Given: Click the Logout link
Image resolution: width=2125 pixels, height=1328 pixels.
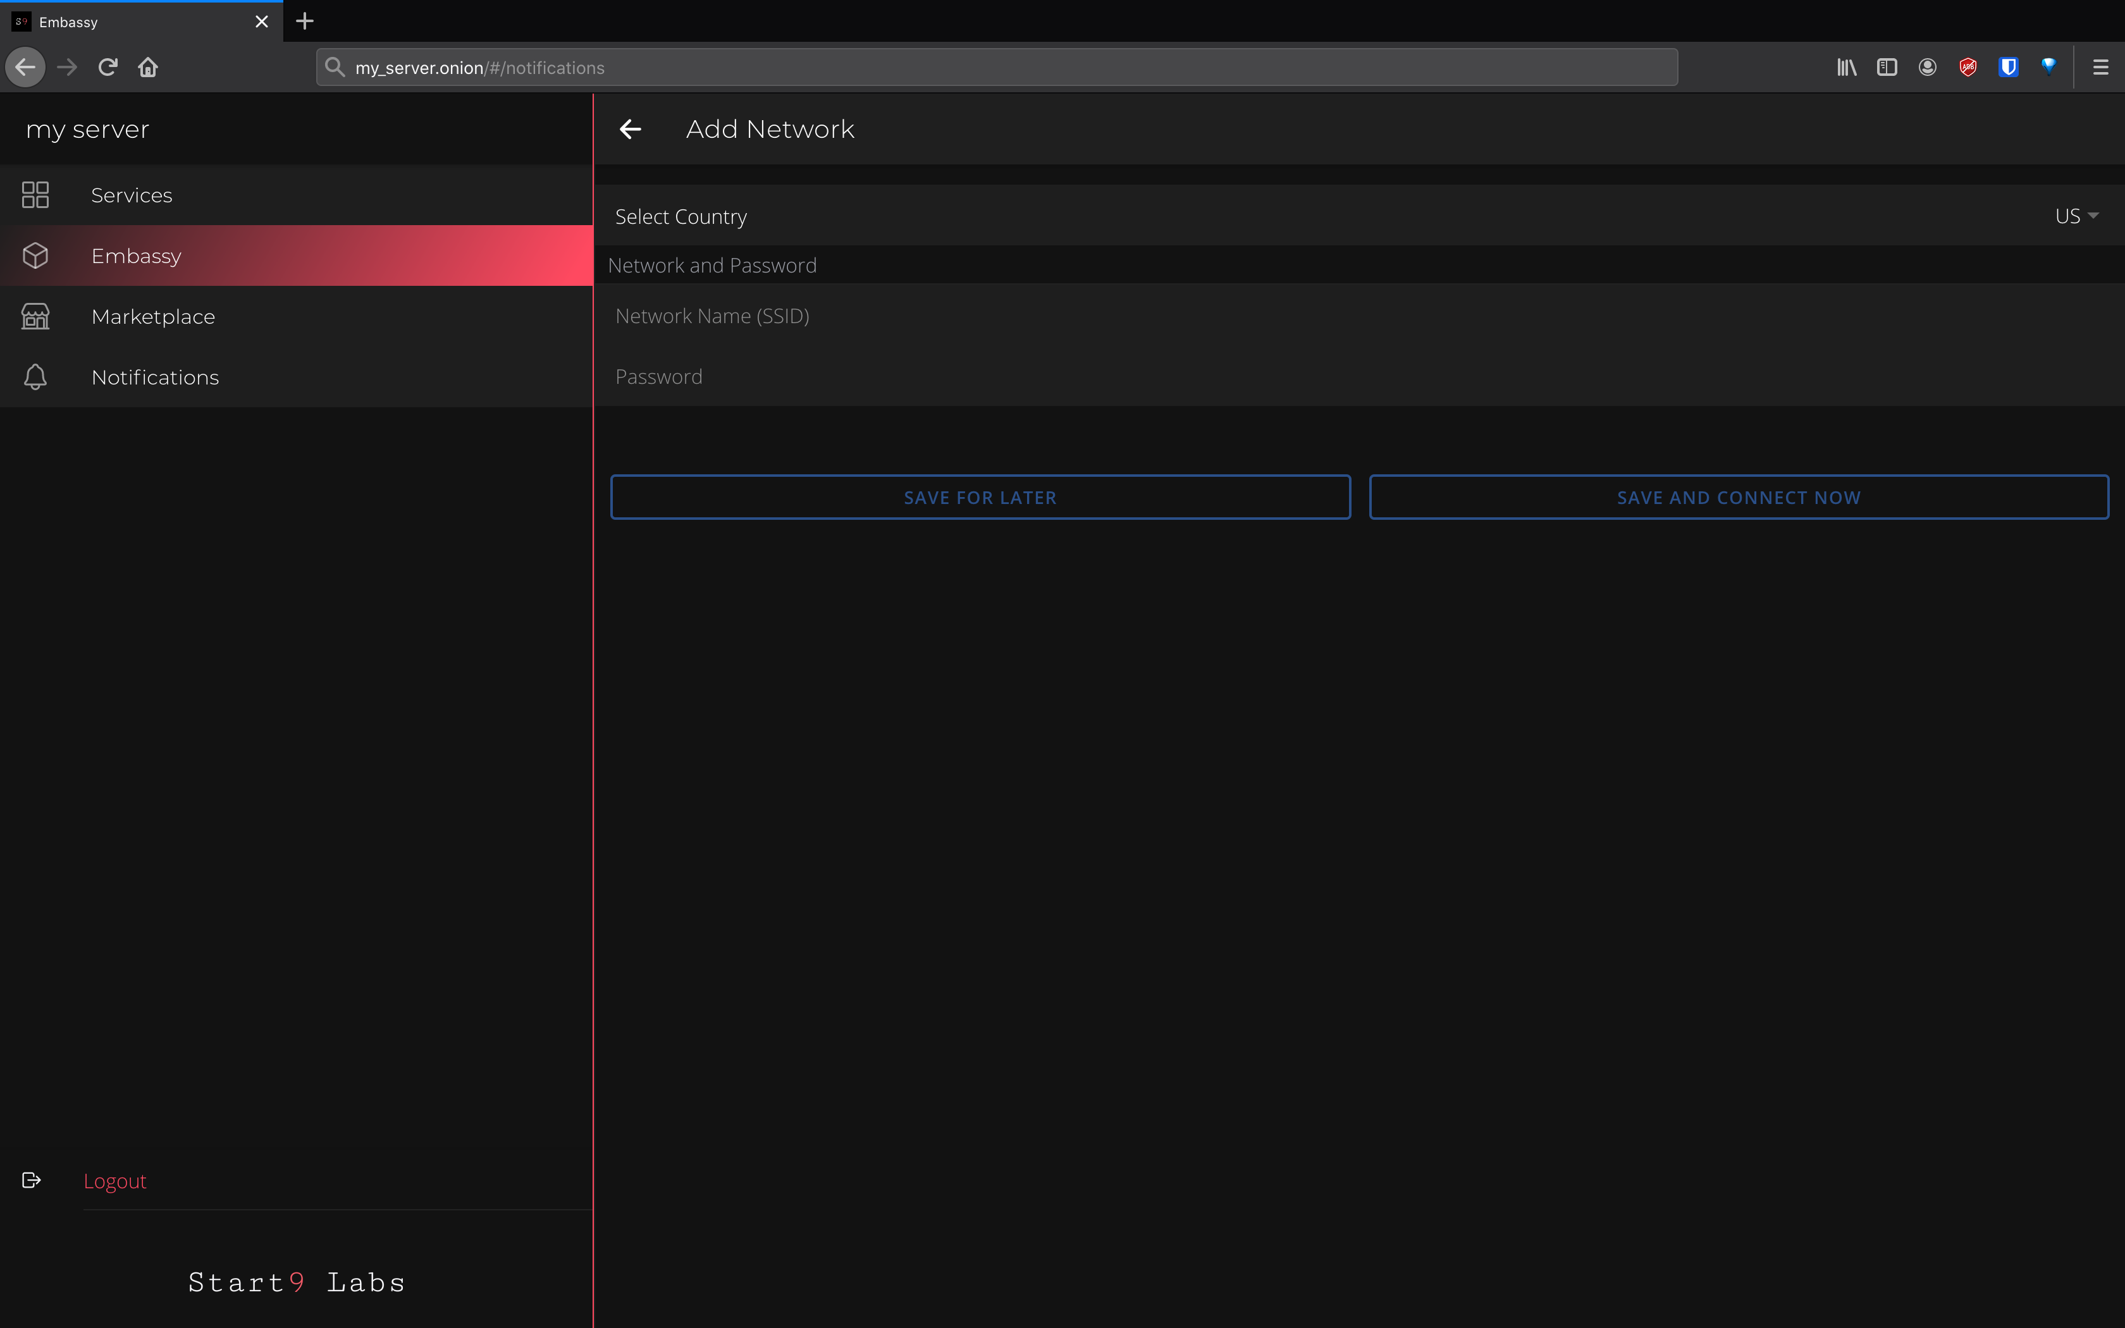Looking at the screenshot, I should (x=115, y=1181).
